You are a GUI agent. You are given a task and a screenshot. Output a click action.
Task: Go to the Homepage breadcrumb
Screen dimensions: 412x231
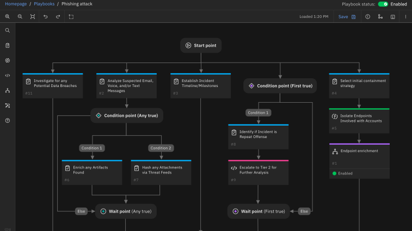click(x=16, y=4)
